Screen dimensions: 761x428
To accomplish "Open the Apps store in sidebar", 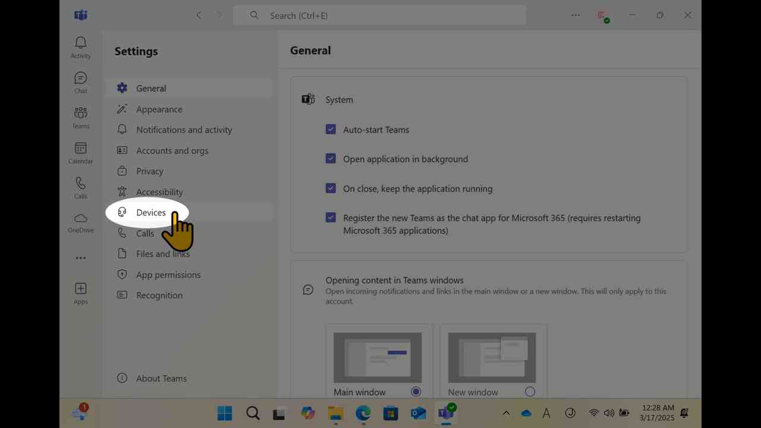I will pyautogui.click(x=81, y=294).
